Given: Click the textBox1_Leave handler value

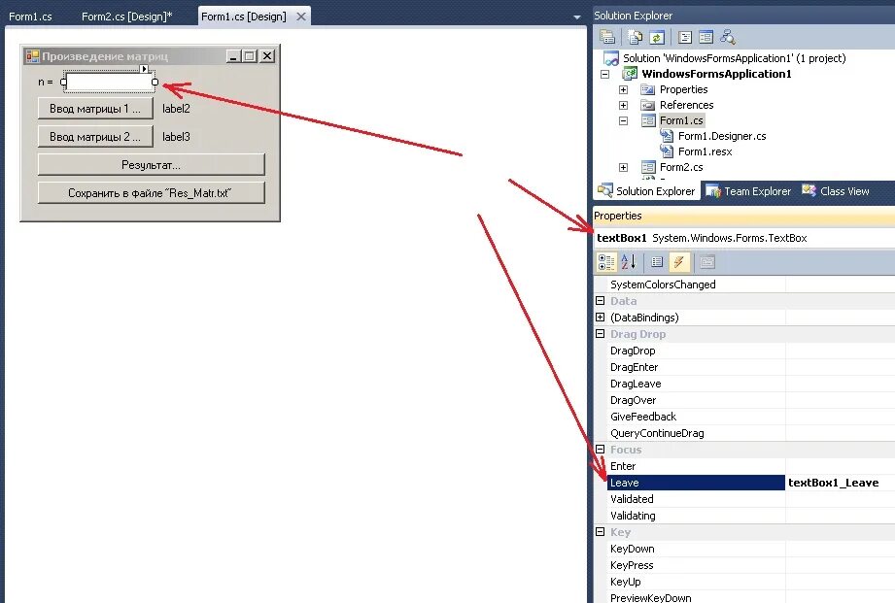Looking at the screenshot, I should (x=834, y=483).
